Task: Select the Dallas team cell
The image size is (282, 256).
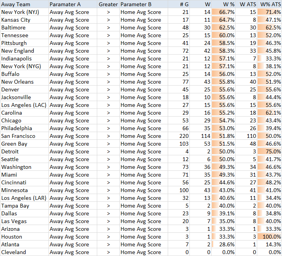Action: coord(24,213)
